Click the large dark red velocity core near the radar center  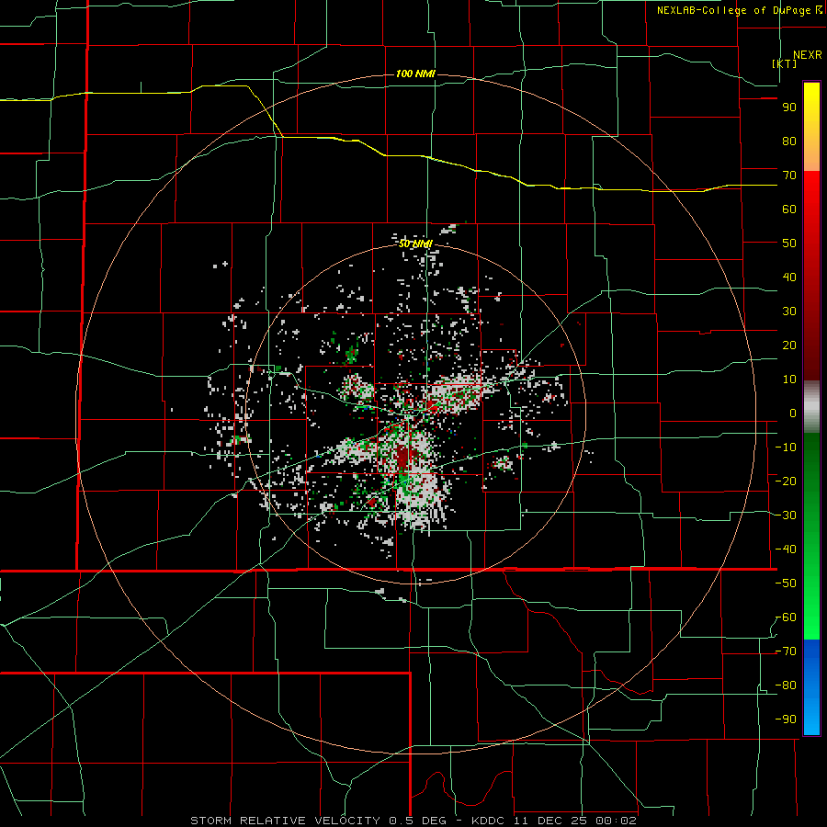pyautogui.click(x=403, y=458)
